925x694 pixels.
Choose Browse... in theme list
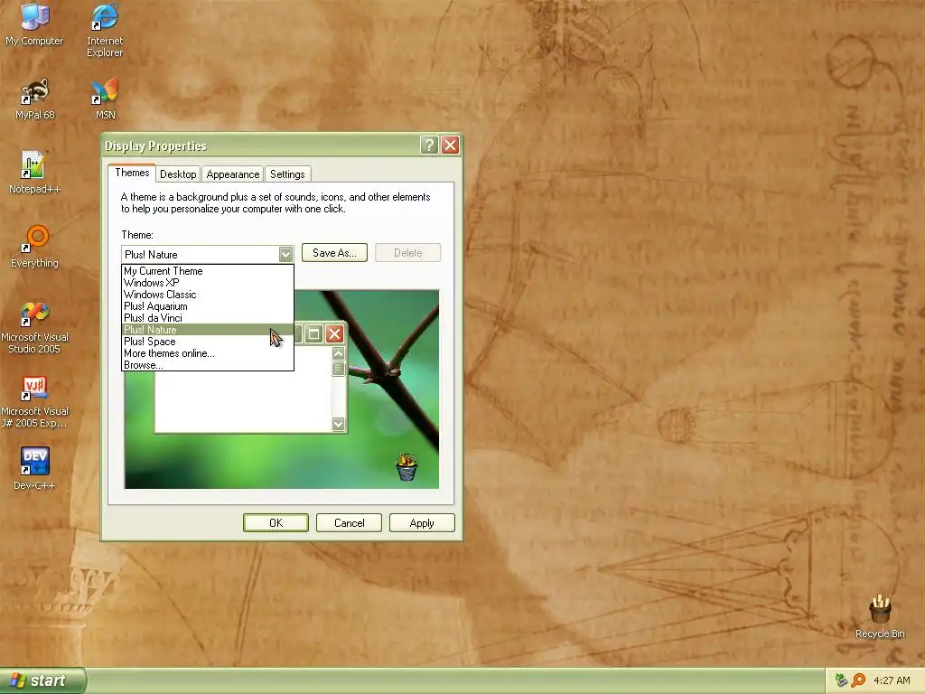coord(207,365)
